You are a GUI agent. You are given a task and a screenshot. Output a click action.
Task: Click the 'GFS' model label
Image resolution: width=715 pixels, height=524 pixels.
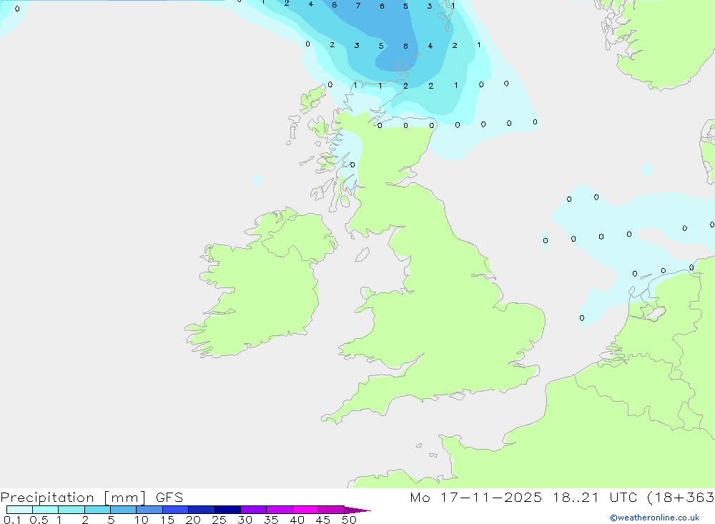pos(169,498)
